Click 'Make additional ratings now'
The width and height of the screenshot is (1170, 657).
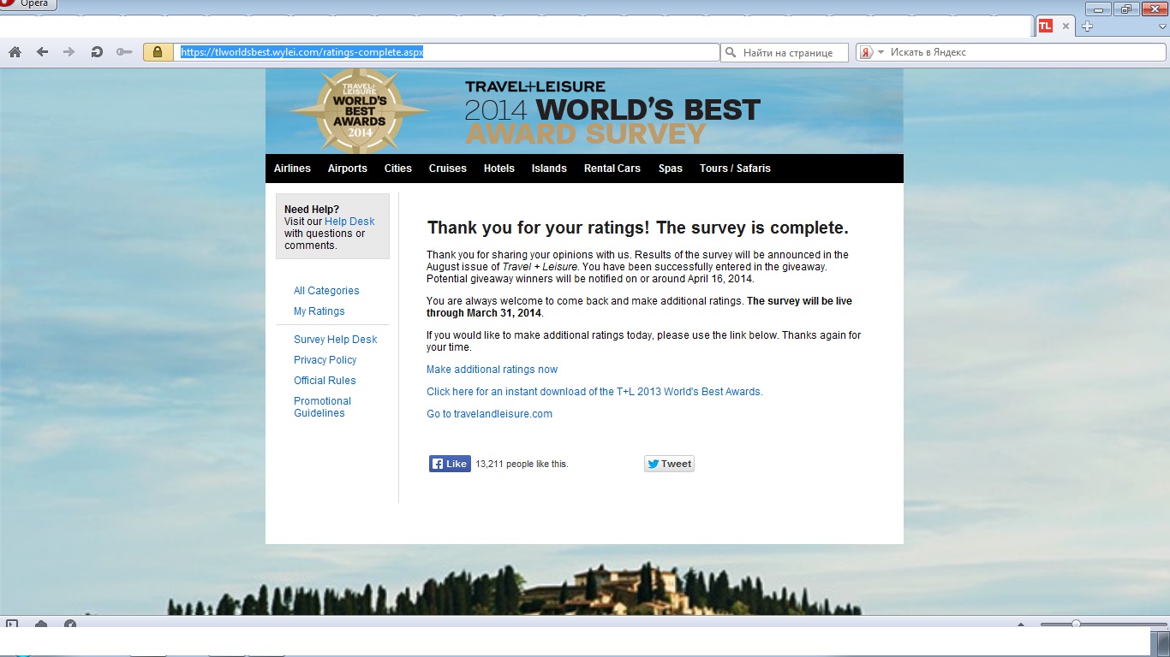pyautogui.click(x=492, y=370)
